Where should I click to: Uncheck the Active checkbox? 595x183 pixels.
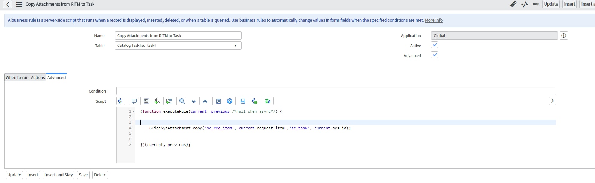(x=435, y=45)
